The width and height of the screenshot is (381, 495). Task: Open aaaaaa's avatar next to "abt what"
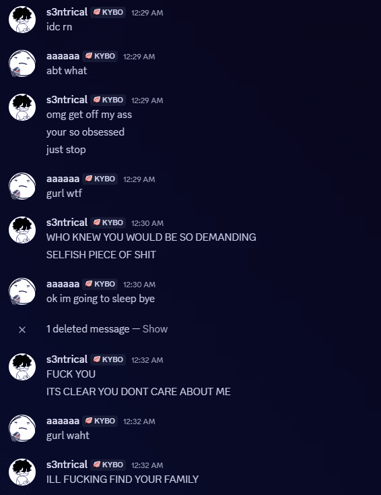(x=22, y=63)
